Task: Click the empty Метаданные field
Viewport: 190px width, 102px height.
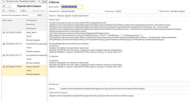Action: (124, 84)
